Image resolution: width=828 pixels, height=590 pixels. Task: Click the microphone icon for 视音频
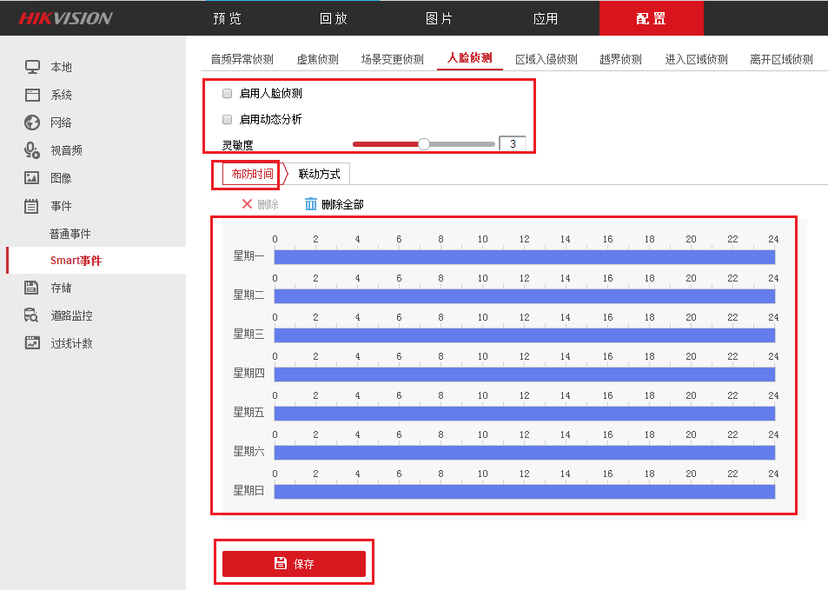click(32, 150)
